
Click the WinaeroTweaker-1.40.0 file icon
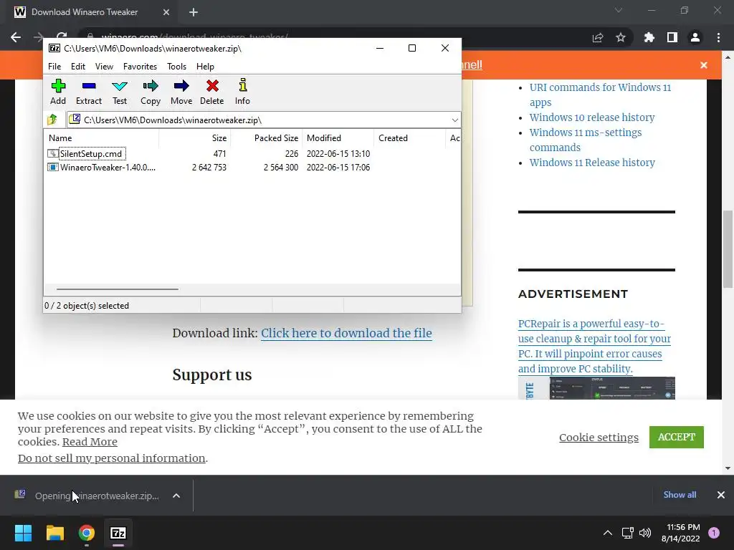click(x=53, y=167)
